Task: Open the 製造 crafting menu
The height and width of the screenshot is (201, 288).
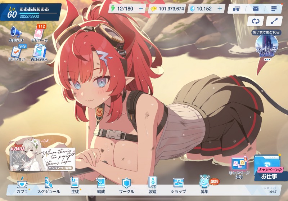Action: pos(152,185)
